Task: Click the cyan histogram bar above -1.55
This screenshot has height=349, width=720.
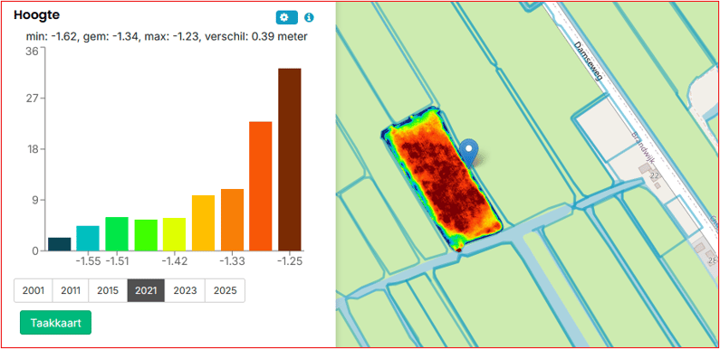Action: 88,239
